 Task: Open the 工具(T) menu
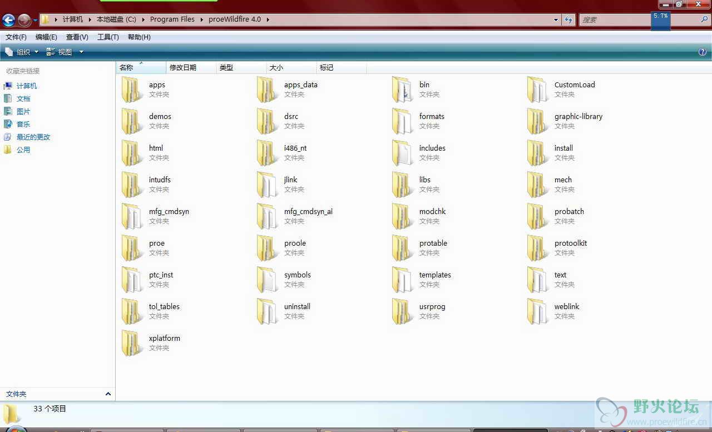click(x=108, y=37)
